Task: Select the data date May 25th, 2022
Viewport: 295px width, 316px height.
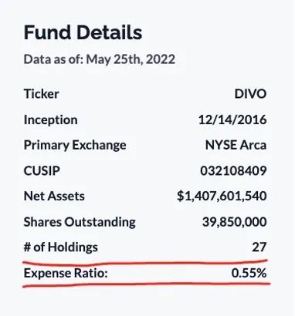Action: click(x=131, y=59)
